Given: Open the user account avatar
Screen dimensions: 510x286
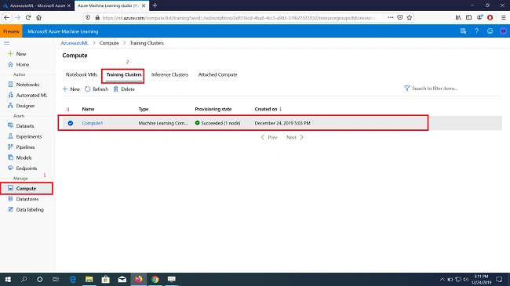Looking at the screenshot, I should (503, 31).
